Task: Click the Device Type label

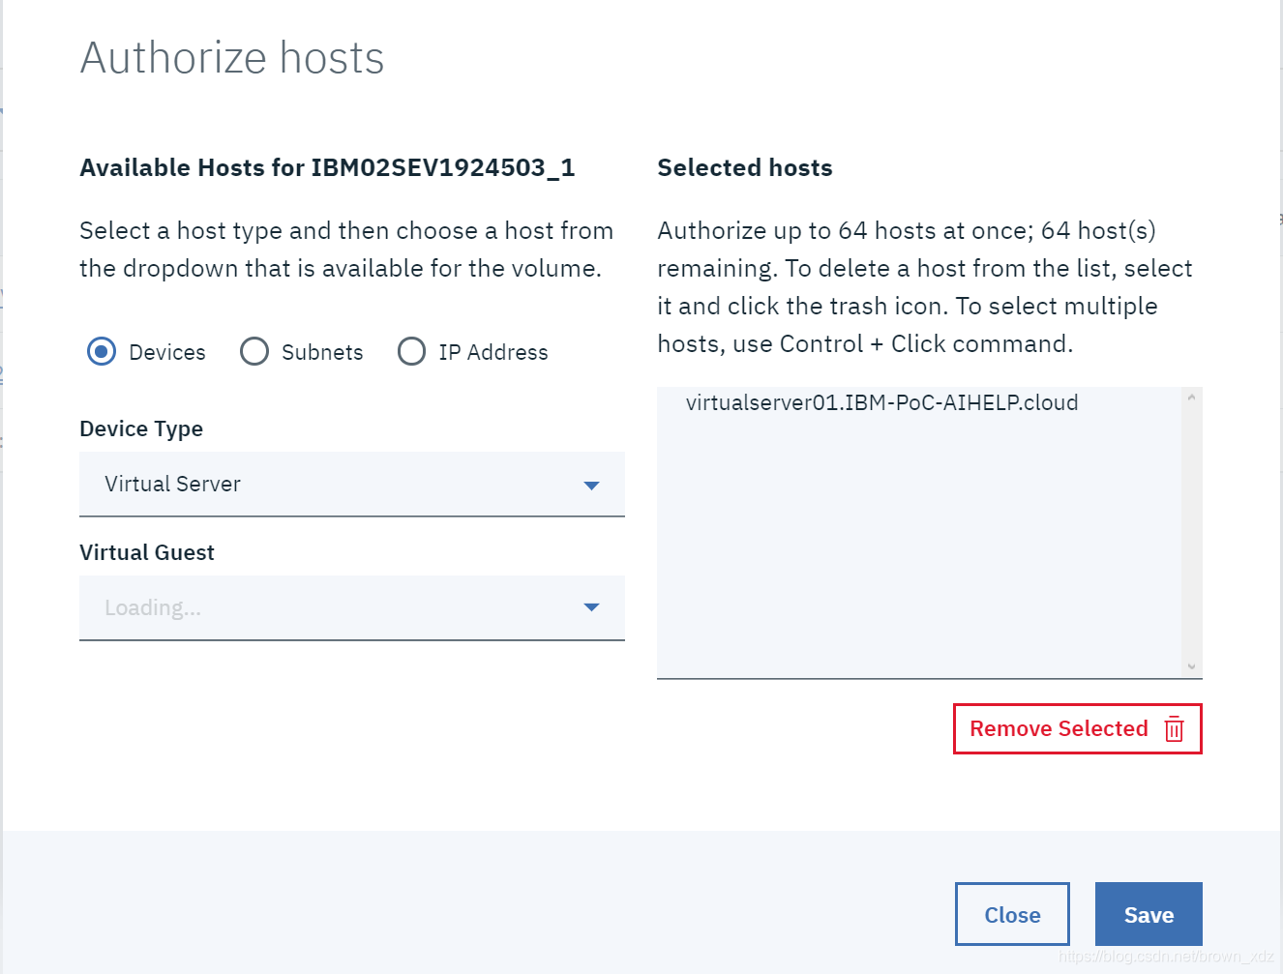Action: tap(141, 428)
